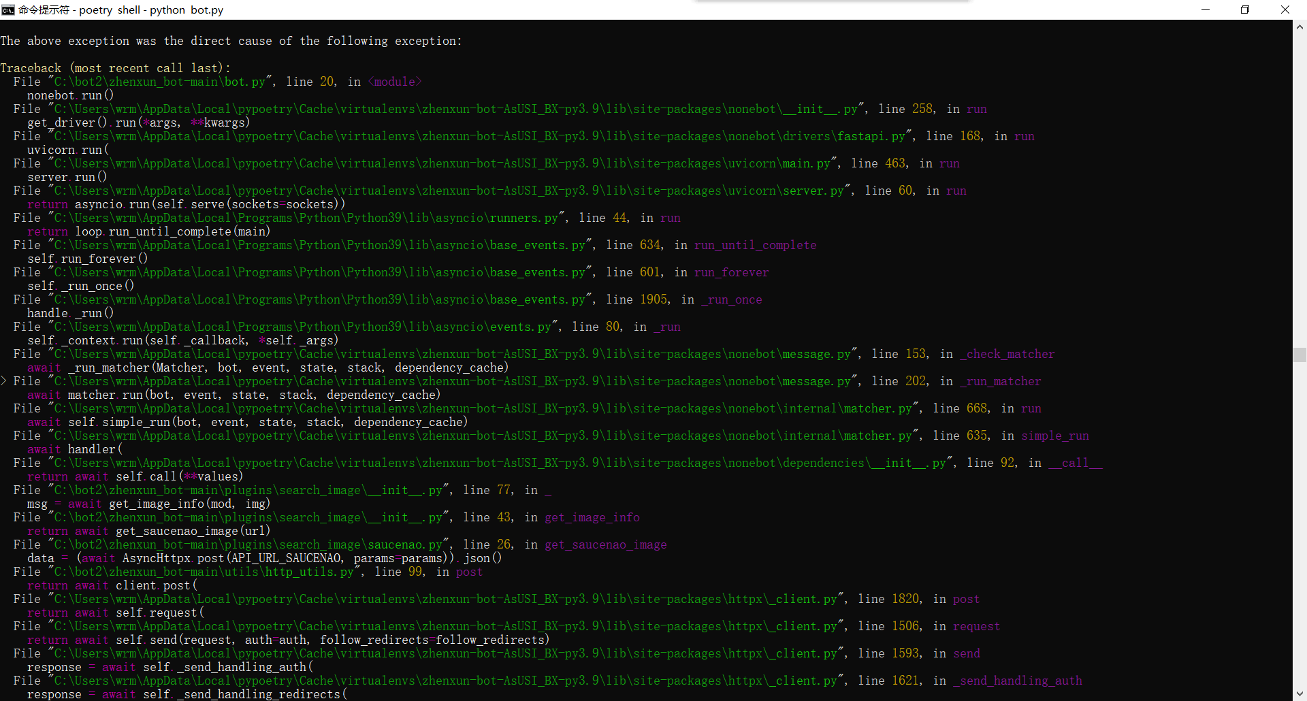Close the poetry shell window
This screenshot has height=701, width=1307.
tap(1285, 10)
